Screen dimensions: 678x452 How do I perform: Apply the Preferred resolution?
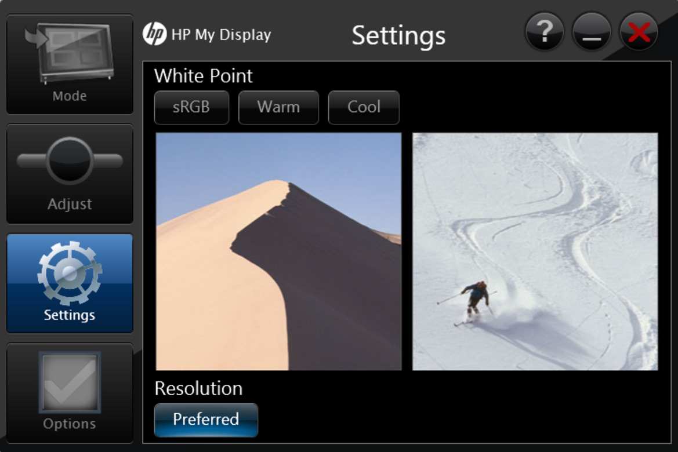(x=206, y=420)
